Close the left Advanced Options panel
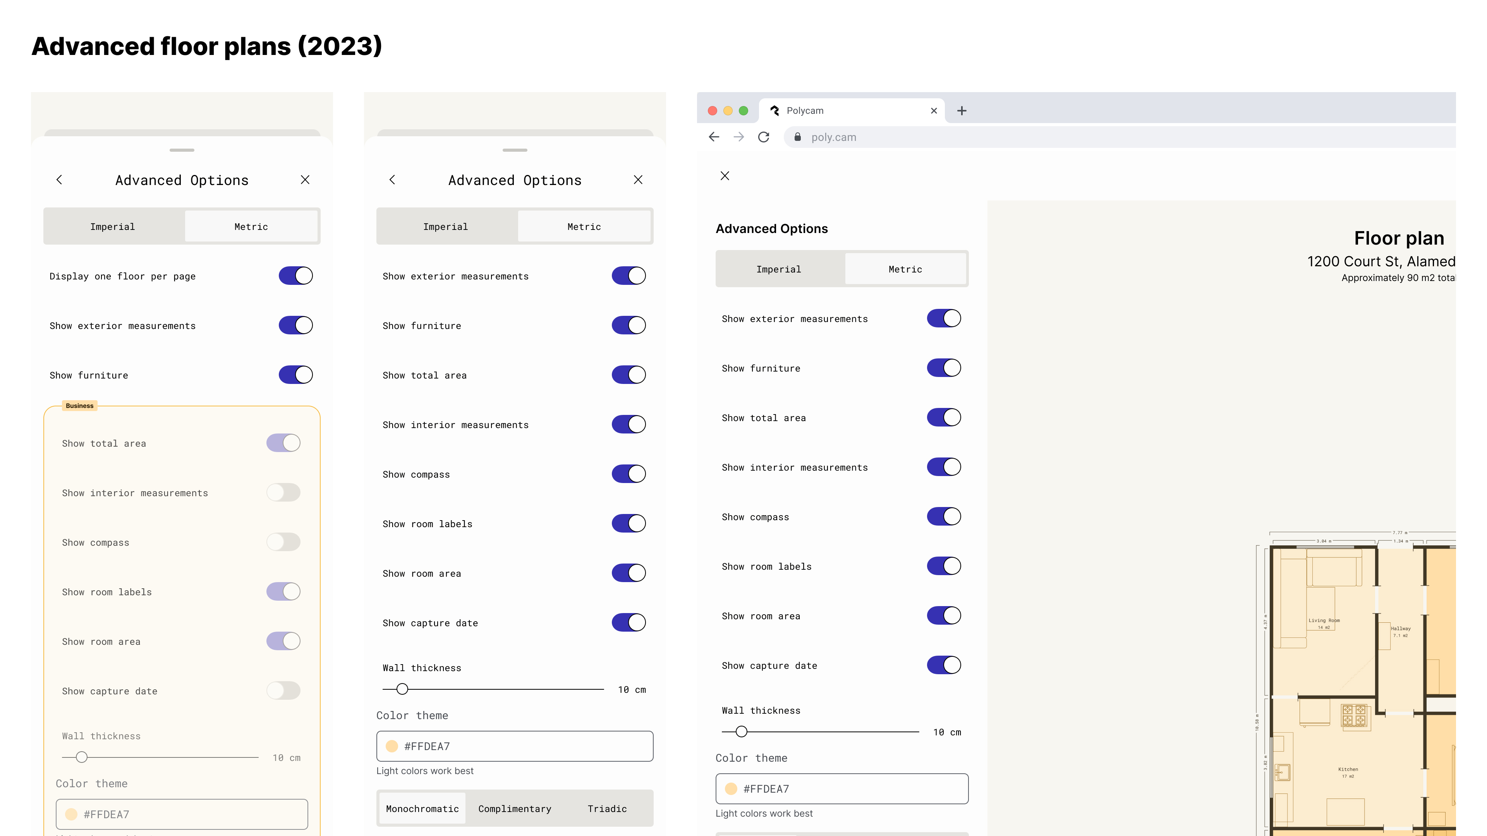Image resolution: width=1487 pixels, height=836 pixels. pyautogui.click(x=306, y=180)
